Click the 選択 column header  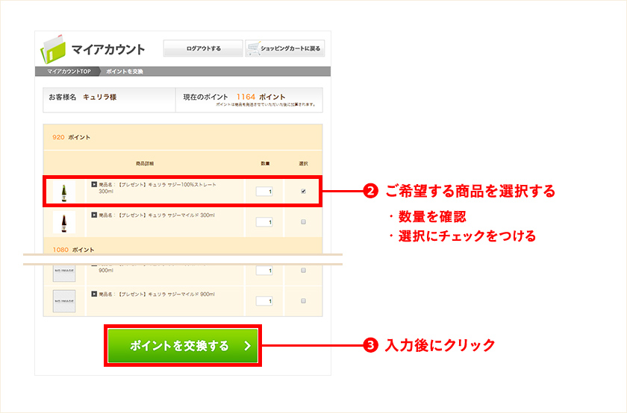[x=303, y=163]
